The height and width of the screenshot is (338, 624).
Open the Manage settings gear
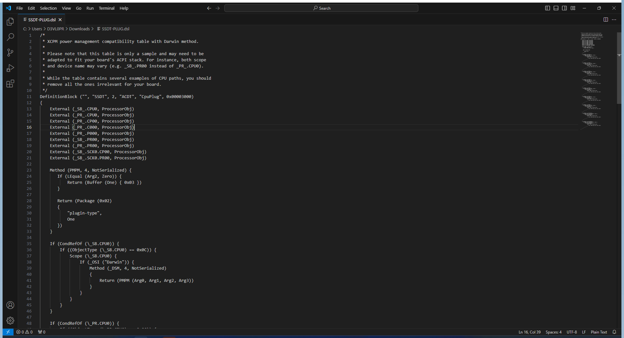click(10, 321)
